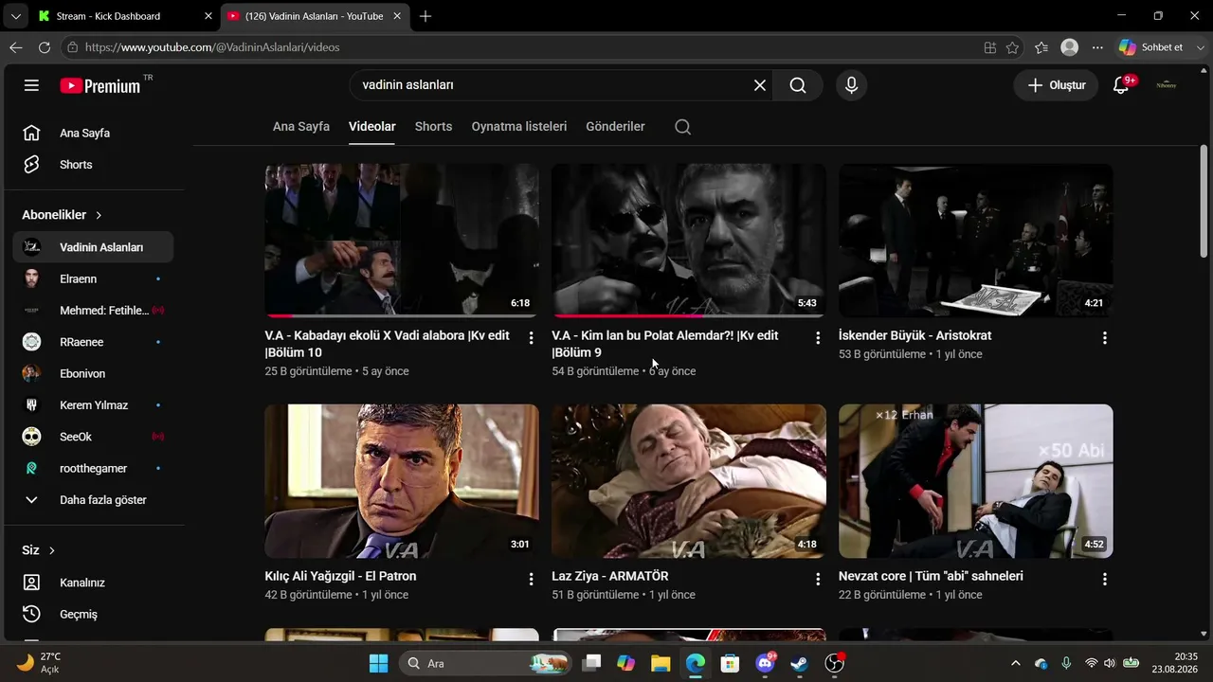
Task: Open the YouTube guide hamburger menu
Action: (31, 85)
